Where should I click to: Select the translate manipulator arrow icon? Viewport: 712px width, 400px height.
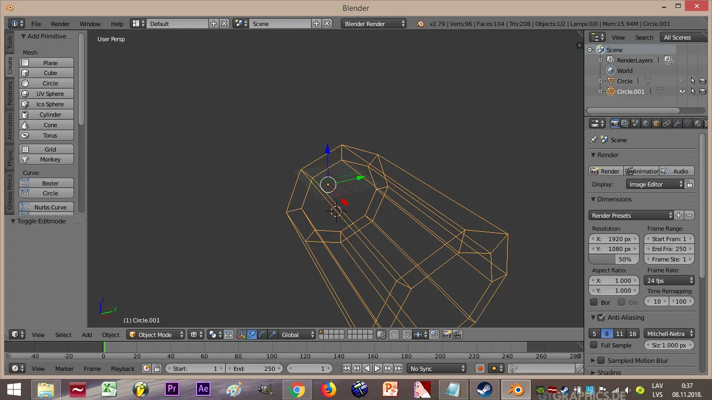(252, 334)
